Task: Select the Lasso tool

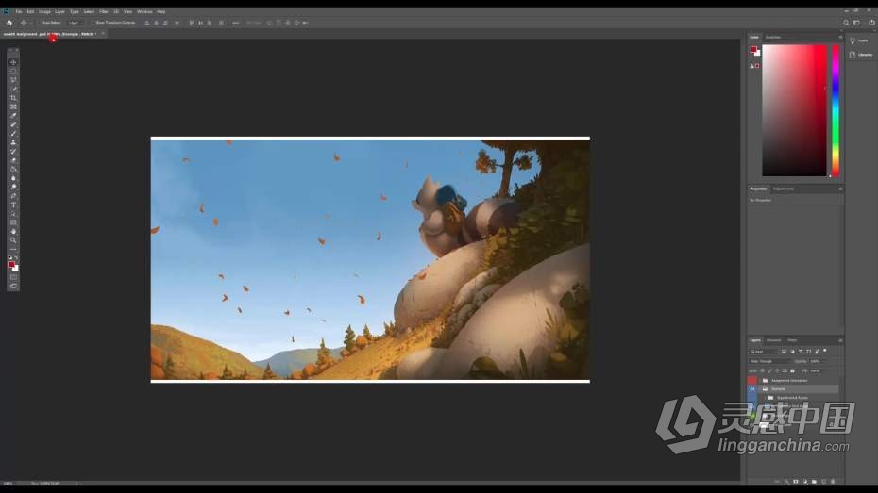Action: tap(13, 80)
